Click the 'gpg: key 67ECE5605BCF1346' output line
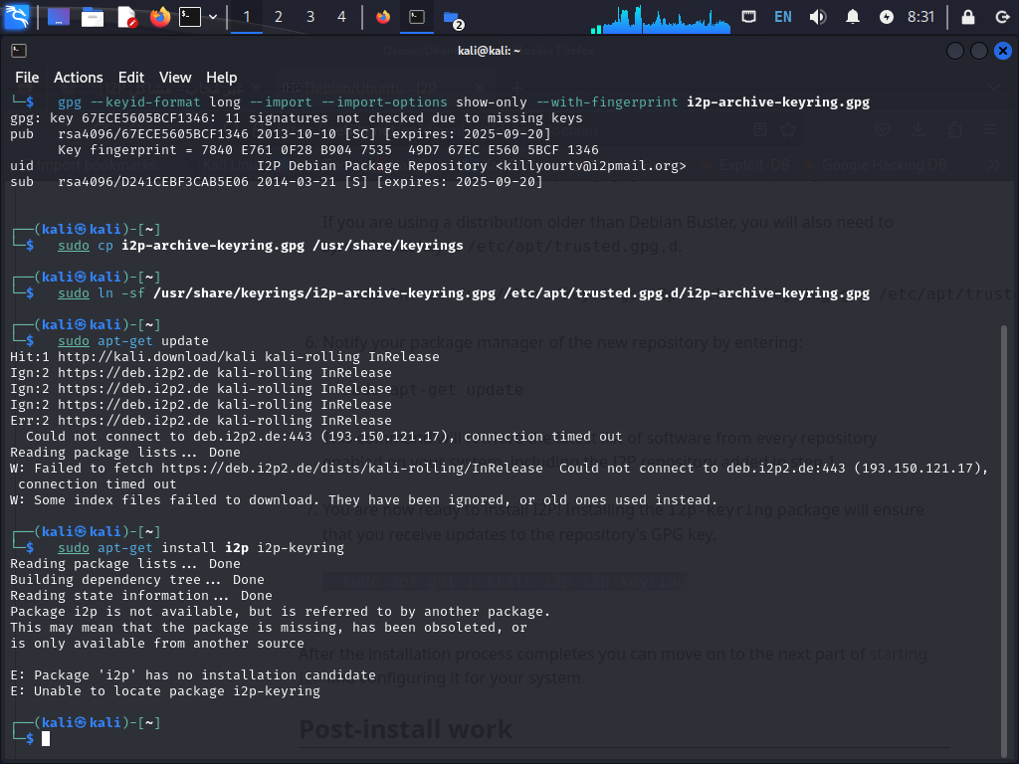Image resolution: width=1019 pixels, height=764 pixels. 297,118
